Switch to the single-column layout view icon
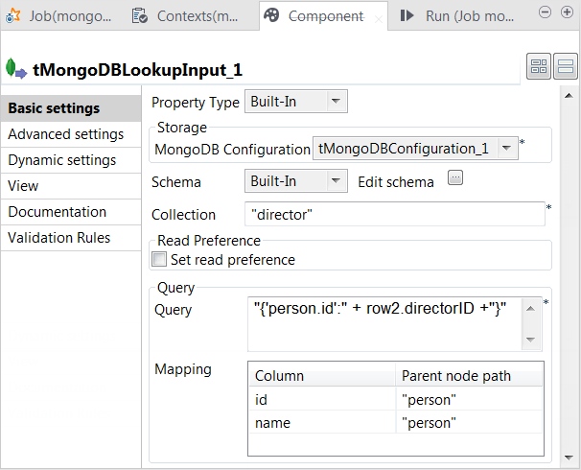 click(566, 67)
